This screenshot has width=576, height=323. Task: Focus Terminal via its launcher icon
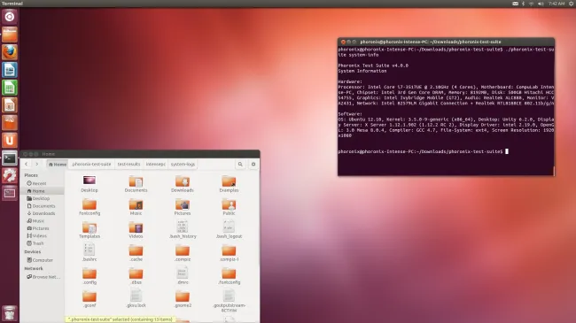(x=10, y=158)
